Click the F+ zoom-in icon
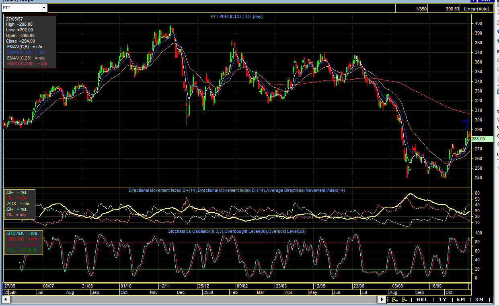499x306 pixels. click(394, 300)
